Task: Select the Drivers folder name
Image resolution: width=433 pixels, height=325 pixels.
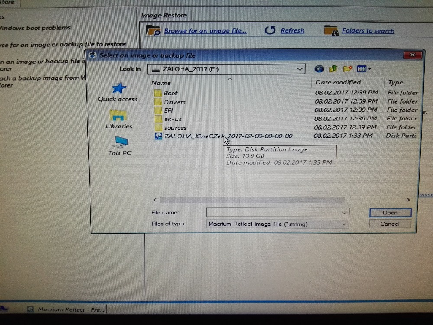Action: [x=174, y=102]
